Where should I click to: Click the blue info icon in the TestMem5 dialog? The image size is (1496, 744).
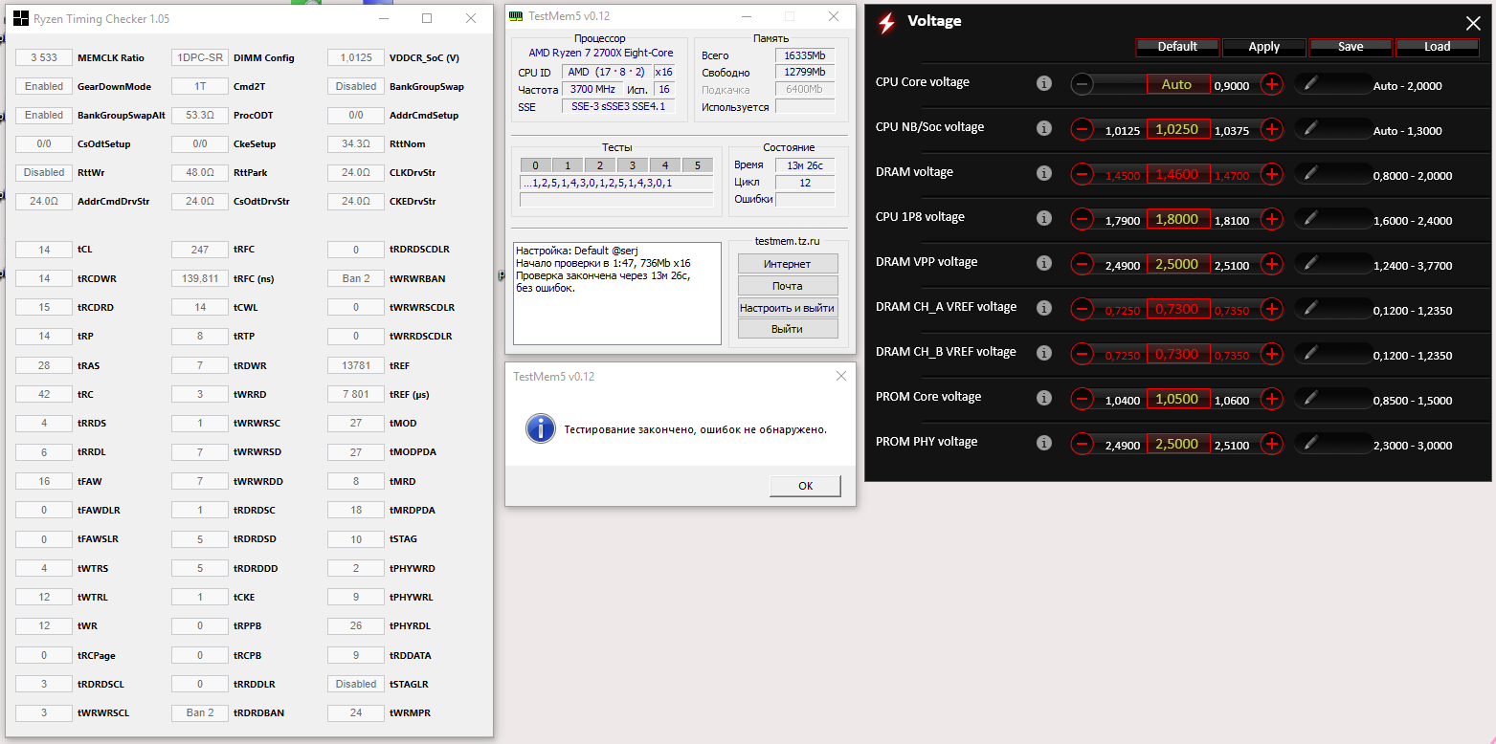[540, 428]
